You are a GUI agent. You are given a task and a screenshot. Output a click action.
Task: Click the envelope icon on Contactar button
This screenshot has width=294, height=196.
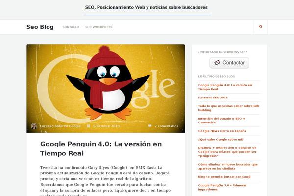217,62
